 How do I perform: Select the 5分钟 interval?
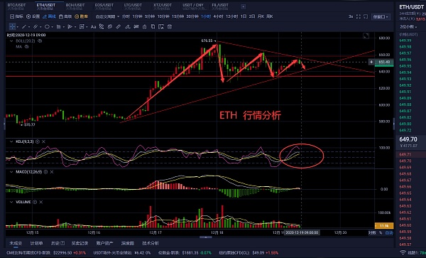(x=149, y=16)
